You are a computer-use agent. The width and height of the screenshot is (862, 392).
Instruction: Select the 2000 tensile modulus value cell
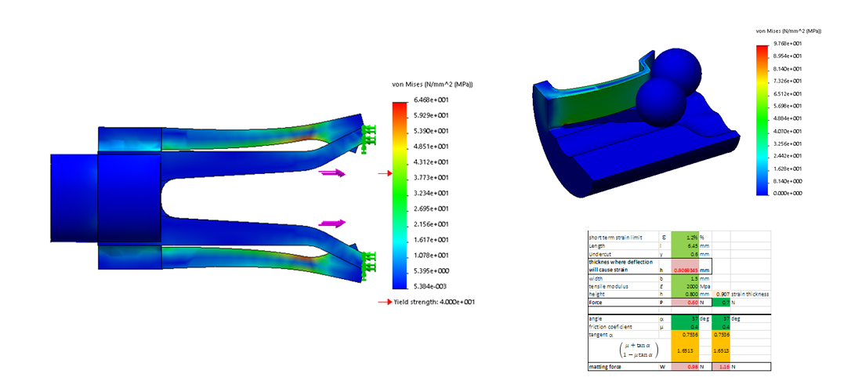(685, 286)
